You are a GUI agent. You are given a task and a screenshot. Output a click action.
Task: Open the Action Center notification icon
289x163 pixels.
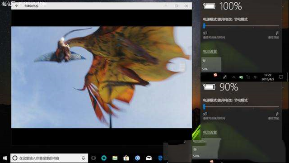[281, 77]
